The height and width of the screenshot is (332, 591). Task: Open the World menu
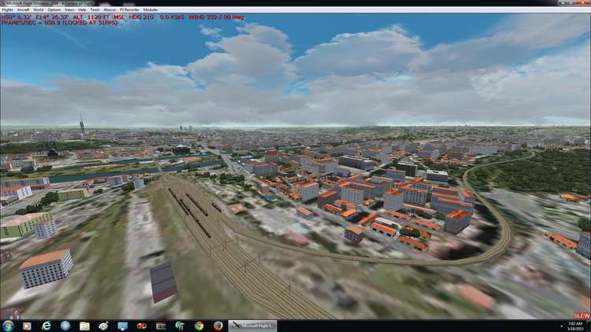click(39, 9)
